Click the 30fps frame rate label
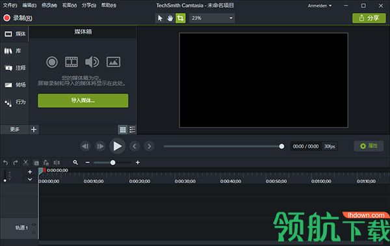Image resolution: width=390 pixels, height=246 pixels. point(330,146)
